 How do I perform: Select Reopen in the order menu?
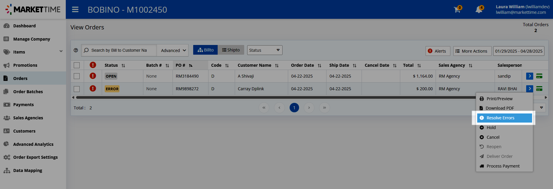[504, 147]
